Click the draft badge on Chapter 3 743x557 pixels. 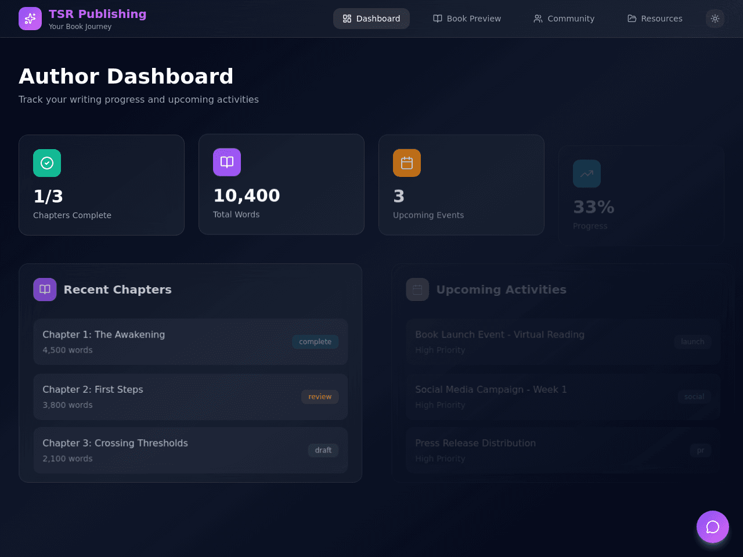pos(323,450)
